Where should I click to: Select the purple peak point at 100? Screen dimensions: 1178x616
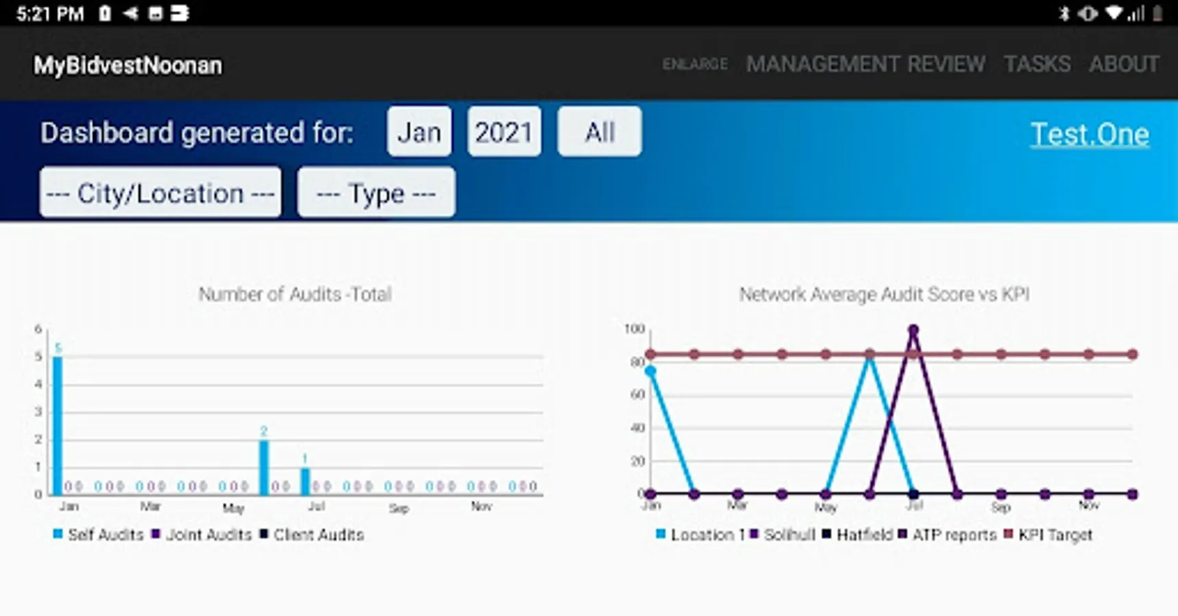[913, 331]
